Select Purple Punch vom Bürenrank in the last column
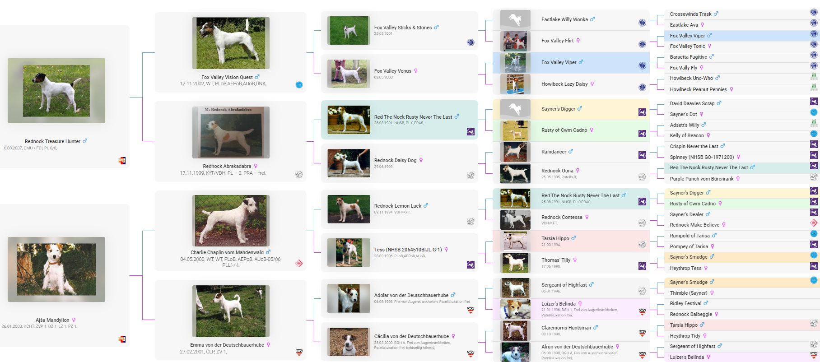This screenshot has width=820, height=362. coord(701,179)
